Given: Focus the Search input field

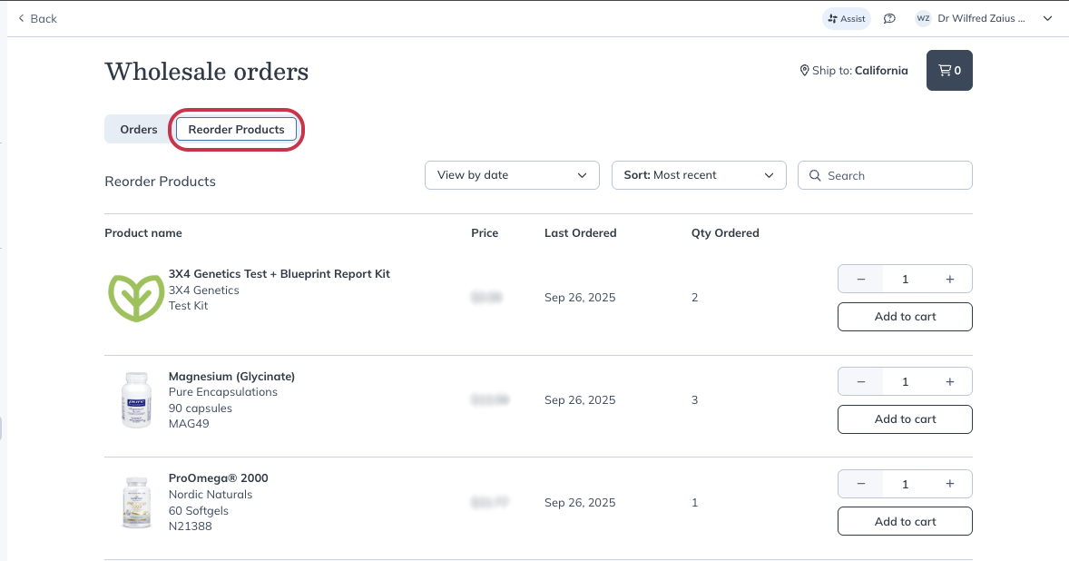Looking at the screenshot, I should [x=885, y=175].
